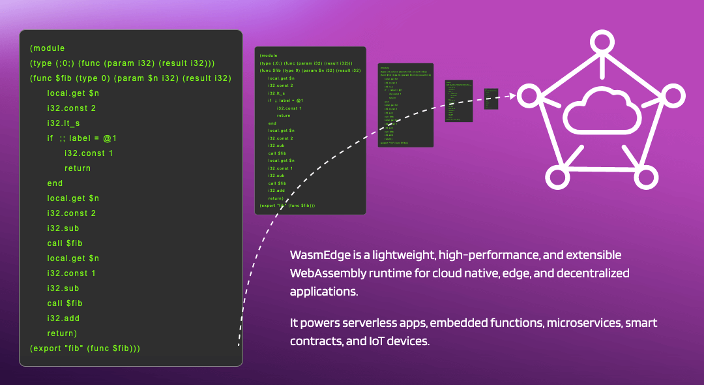704x385 pixels.
Task: Click the bottom-left node circle of the network
Action: tap(557, 177)
